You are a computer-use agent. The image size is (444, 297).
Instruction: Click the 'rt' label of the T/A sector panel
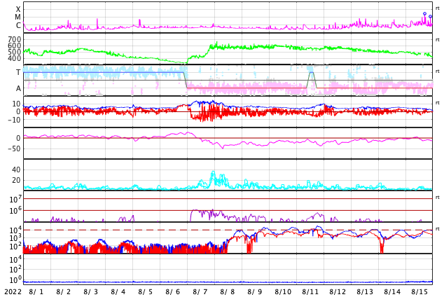coord(438,71)
